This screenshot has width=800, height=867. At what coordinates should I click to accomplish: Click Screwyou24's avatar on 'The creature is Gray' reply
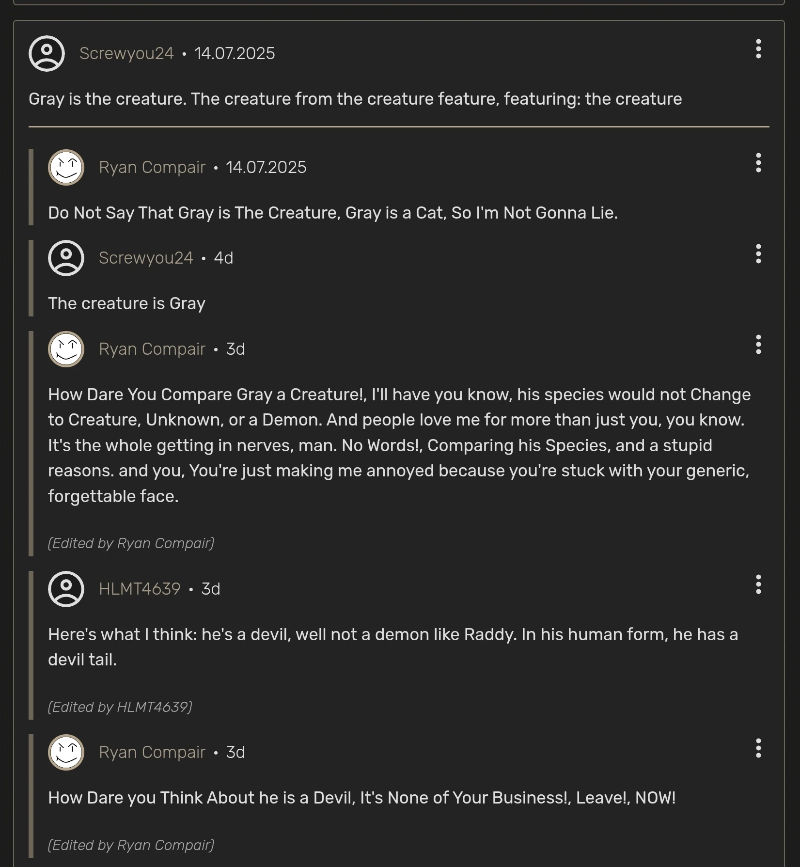point(66,258)
